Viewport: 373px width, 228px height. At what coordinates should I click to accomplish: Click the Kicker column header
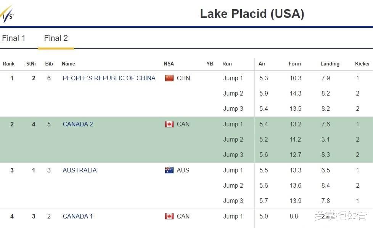coord(362,64)
